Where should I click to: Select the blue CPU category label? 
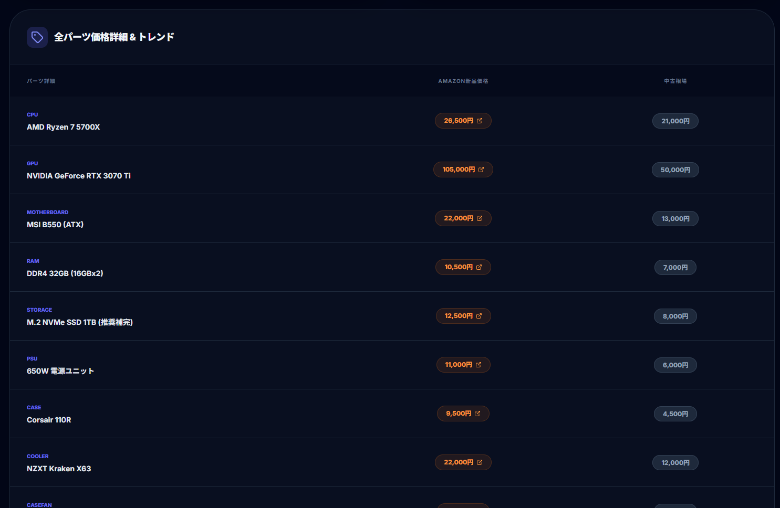pyautogui.click(x=32, y=114)
